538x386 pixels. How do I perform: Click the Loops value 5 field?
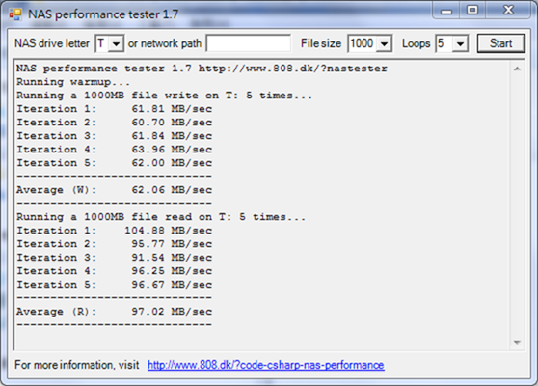coord(444,44)
